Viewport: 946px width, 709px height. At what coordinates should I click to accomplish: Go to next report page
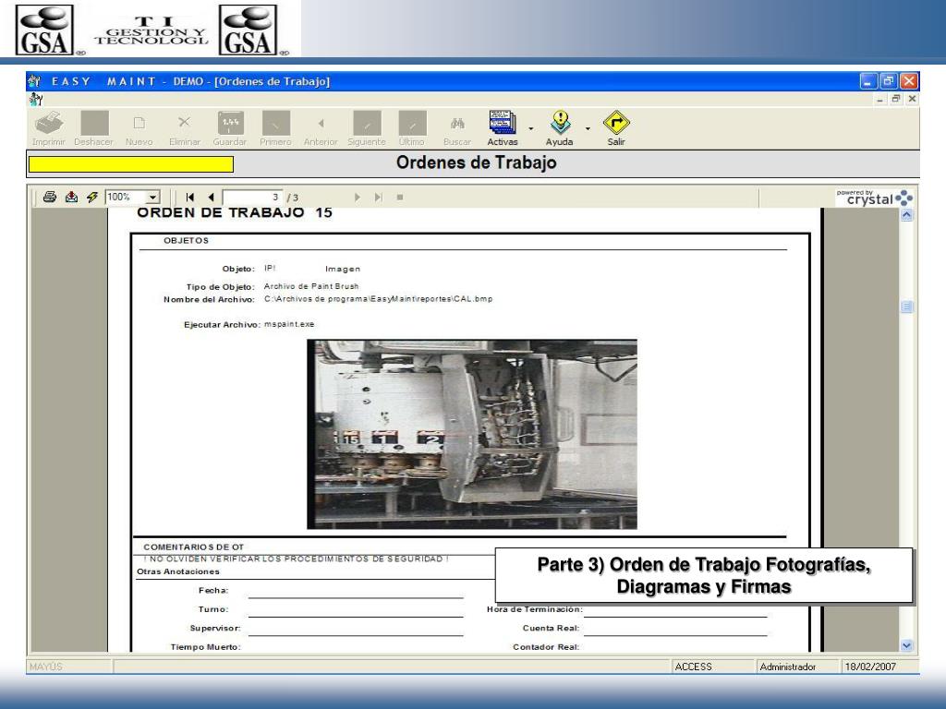[358, 198]
